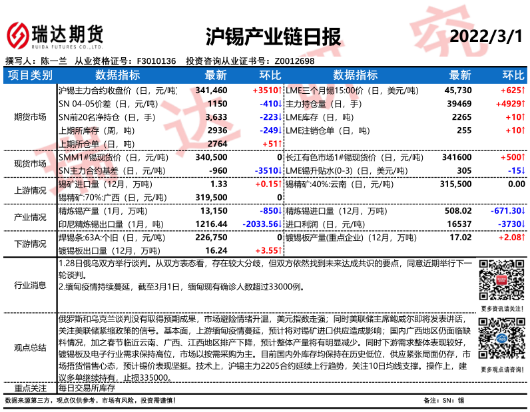Select the 现货市场 category cell
Screen dimensions: 530x412
coord(29,164)
